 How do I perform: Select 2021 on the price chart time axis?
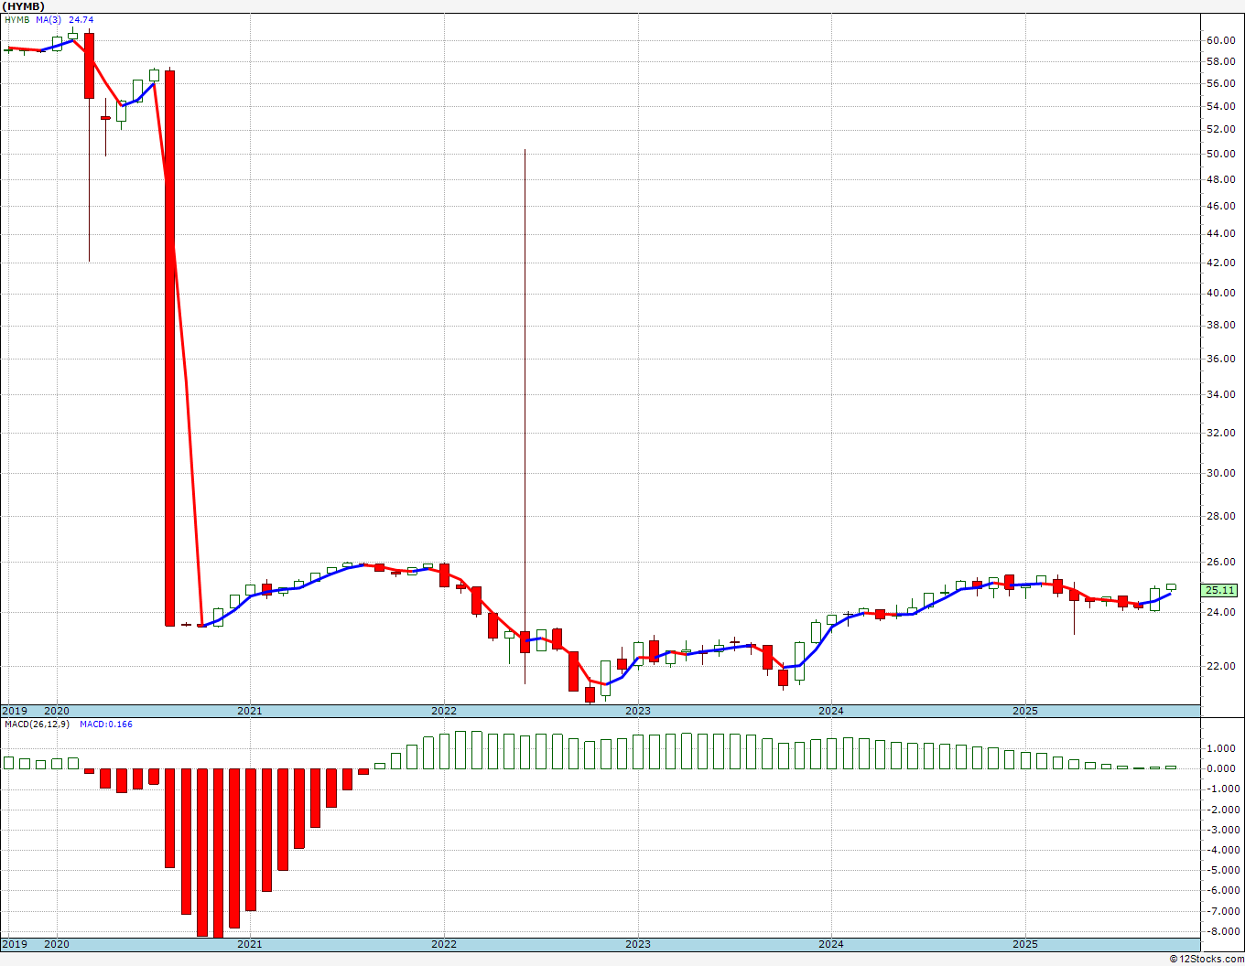pos(250,711)
